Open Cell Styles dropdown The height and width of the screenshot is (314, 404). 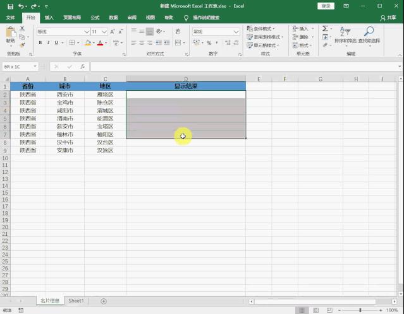pyautogui.click(x=263, y=45)
